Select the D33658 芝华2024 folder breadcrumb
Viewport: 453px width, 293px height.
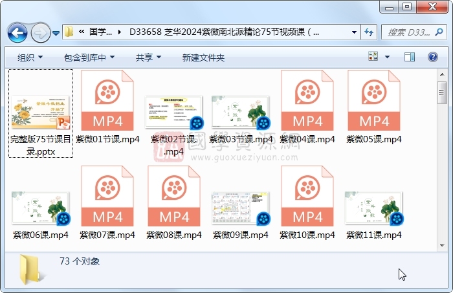click(x=224, y=32)
